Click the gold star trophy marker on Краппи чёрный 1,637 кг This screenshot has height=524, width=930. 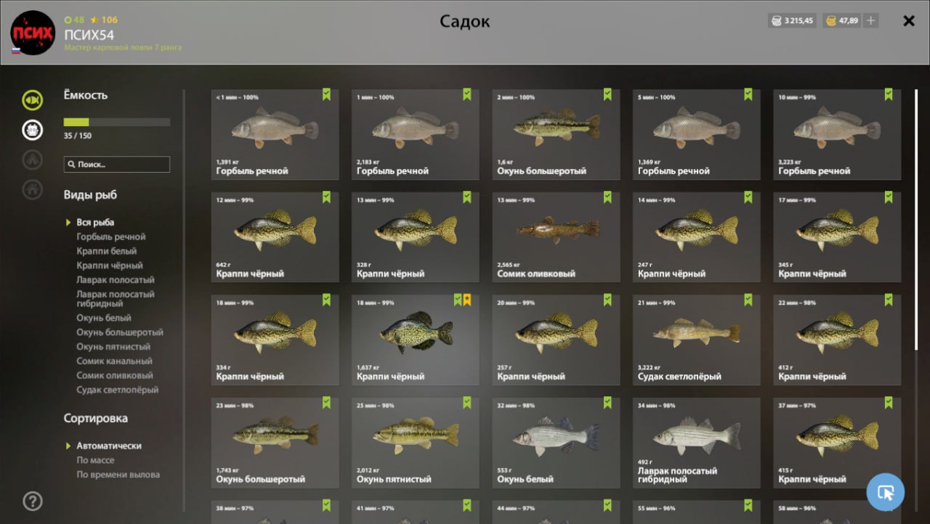(467, 300)
